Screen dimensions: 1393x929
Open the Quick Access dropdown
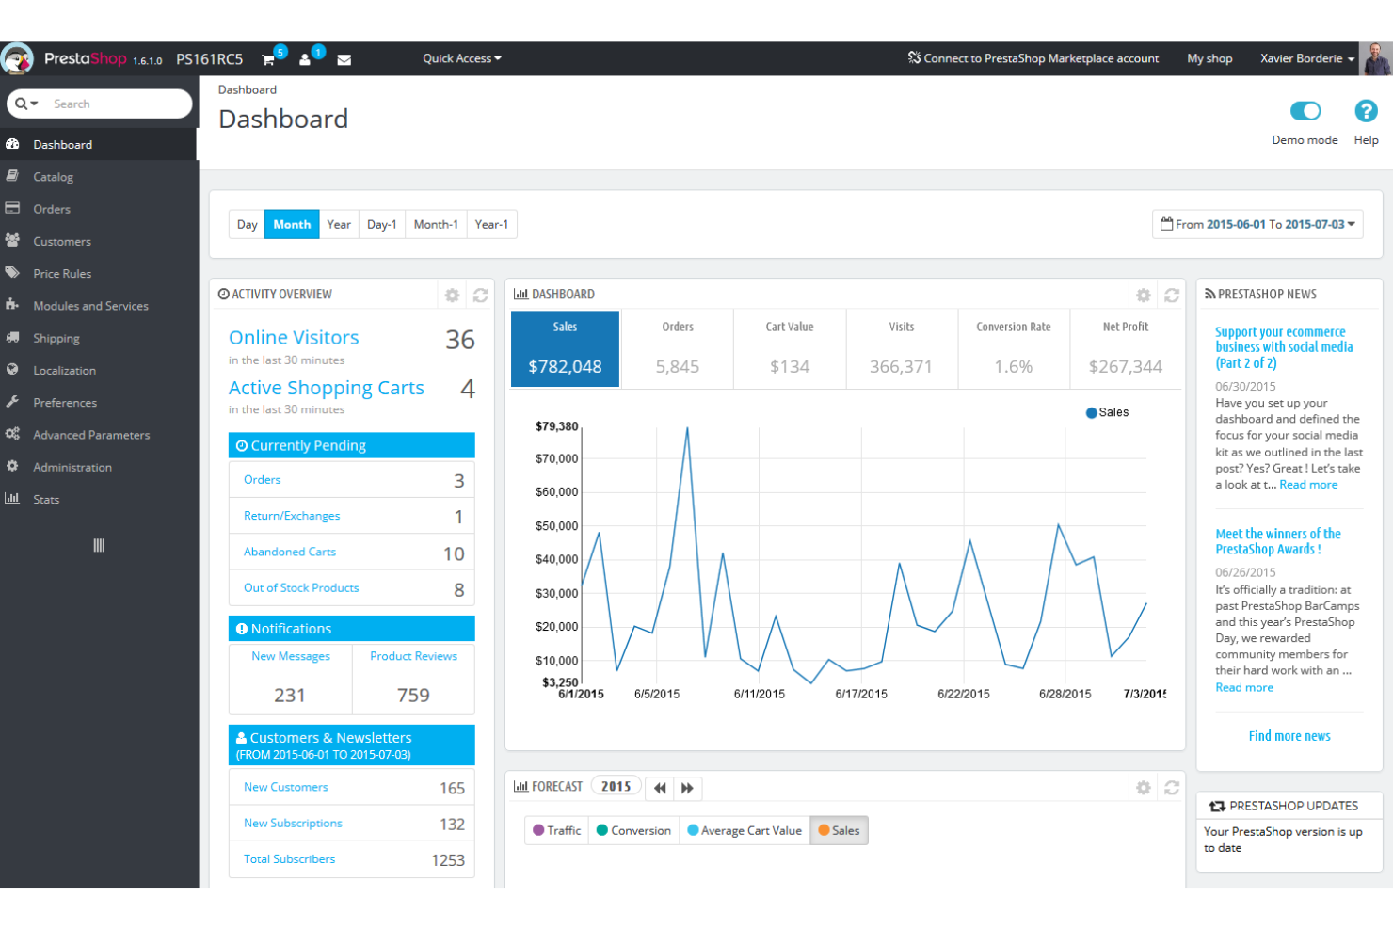[461, 57]
